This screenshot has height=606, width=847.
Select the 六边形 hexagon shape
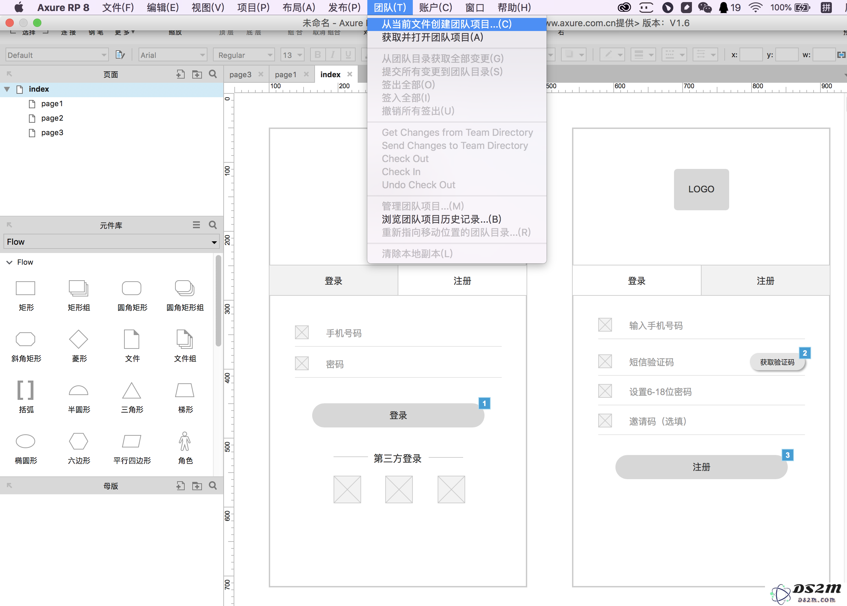(x=79, y=441)
